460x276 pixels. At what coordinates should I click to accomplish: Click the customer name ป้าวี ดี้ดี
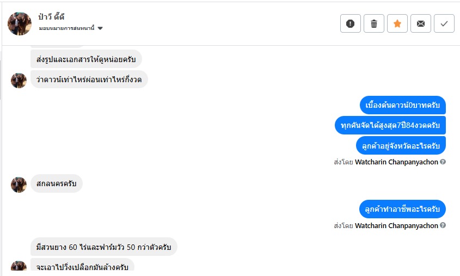(52, 17)
